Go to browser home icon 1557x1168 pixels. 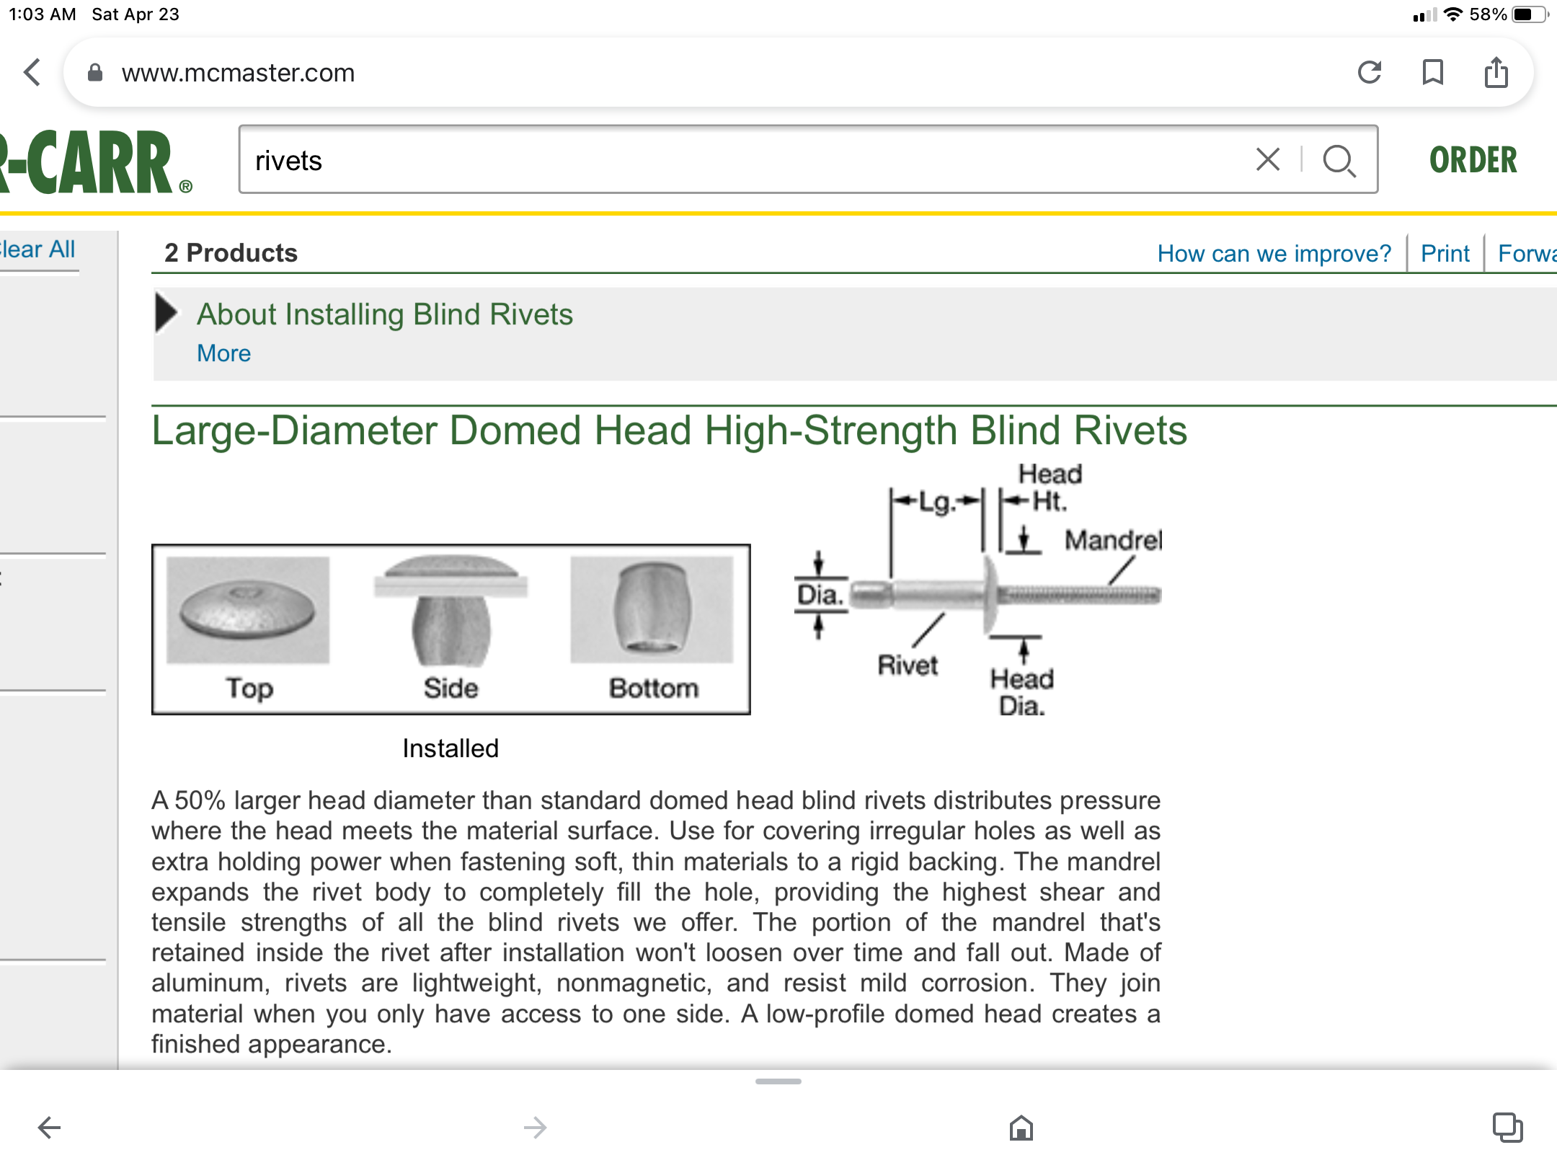point(1021,1128)
